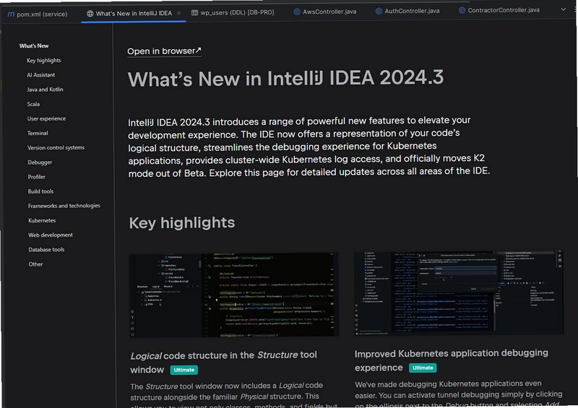The height and width of the screenshot is (408, 578).
Task: Click the Ultimate badge next to Kubernetes debugging experience
Action: [423, 368]
